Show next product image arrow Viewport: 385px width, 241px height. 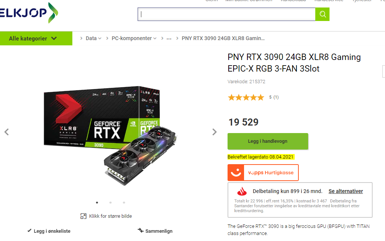click(x=214, y=132)
